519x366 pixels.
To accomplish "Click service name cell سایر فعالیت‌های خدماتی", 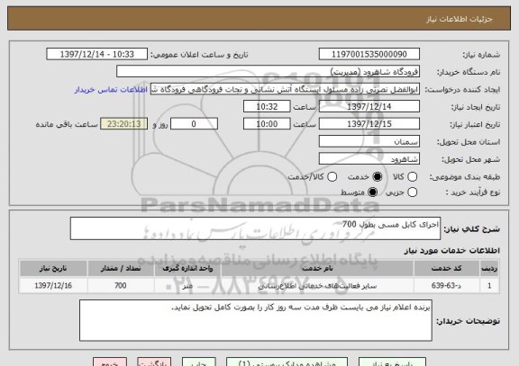I will pyautogui.click(x=317, y=285).
